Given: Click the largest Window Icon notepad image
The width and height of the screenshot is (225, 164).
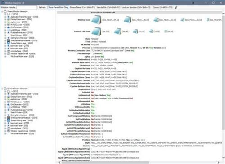Looking at the screenshot, I should (96, 20).
